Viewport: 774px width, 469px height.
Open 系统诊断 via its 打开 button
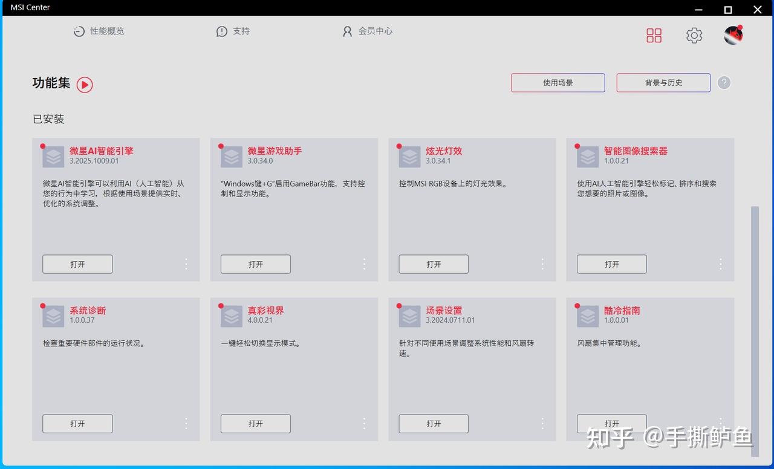click(x=77, y=424)
